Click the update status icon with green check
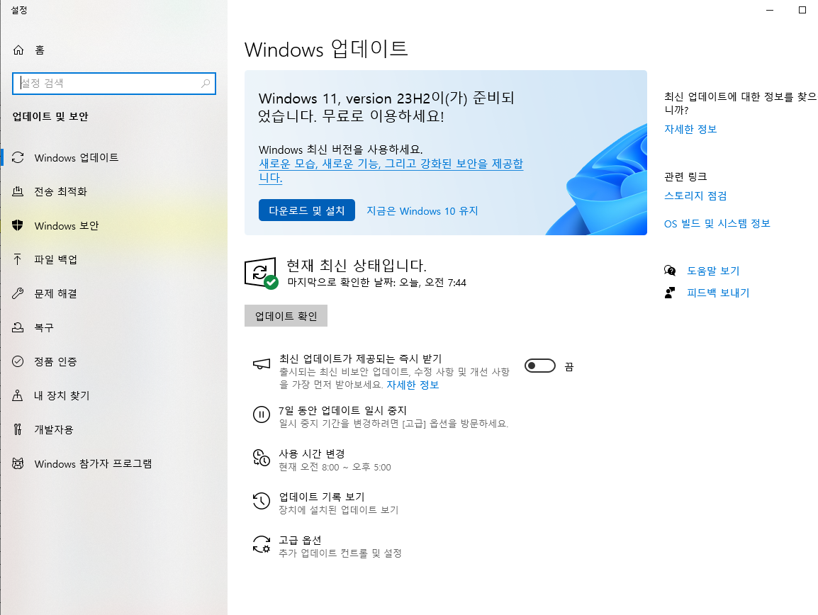The height and width of the screenshot is (615, 818). (x=261, y=272)
